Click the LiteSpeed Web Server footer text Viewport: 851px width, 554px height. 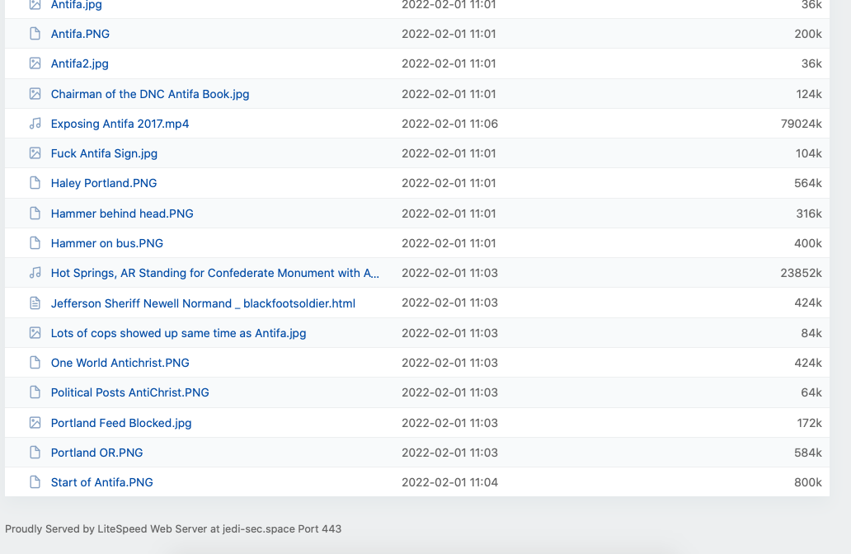pyautogui.click(x=173, y=529)
